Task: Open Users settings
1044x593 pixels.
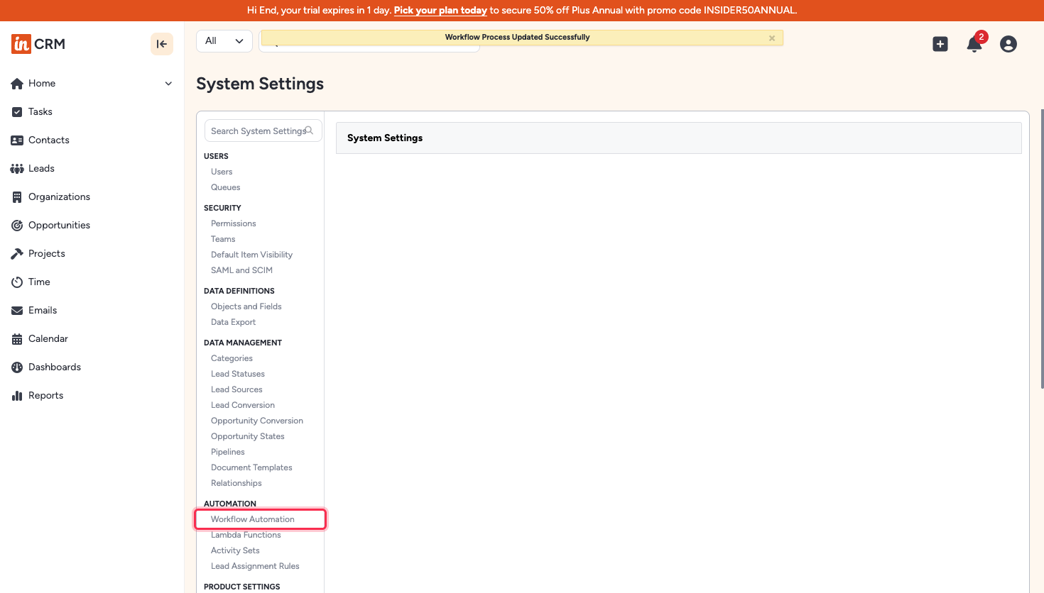Action: [x=222, y=172]
